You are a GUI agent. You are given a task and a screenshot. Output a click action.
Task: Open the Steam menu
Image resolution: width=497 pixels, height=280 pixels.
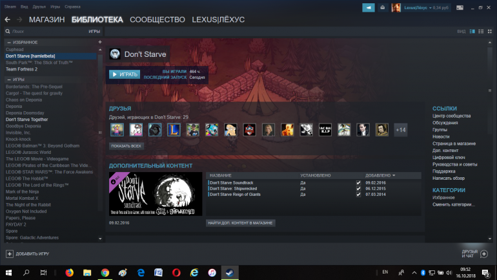[x=10, y=6]
